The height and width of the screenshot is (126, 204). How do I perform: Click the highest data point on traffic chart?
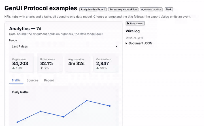[87, 101]
